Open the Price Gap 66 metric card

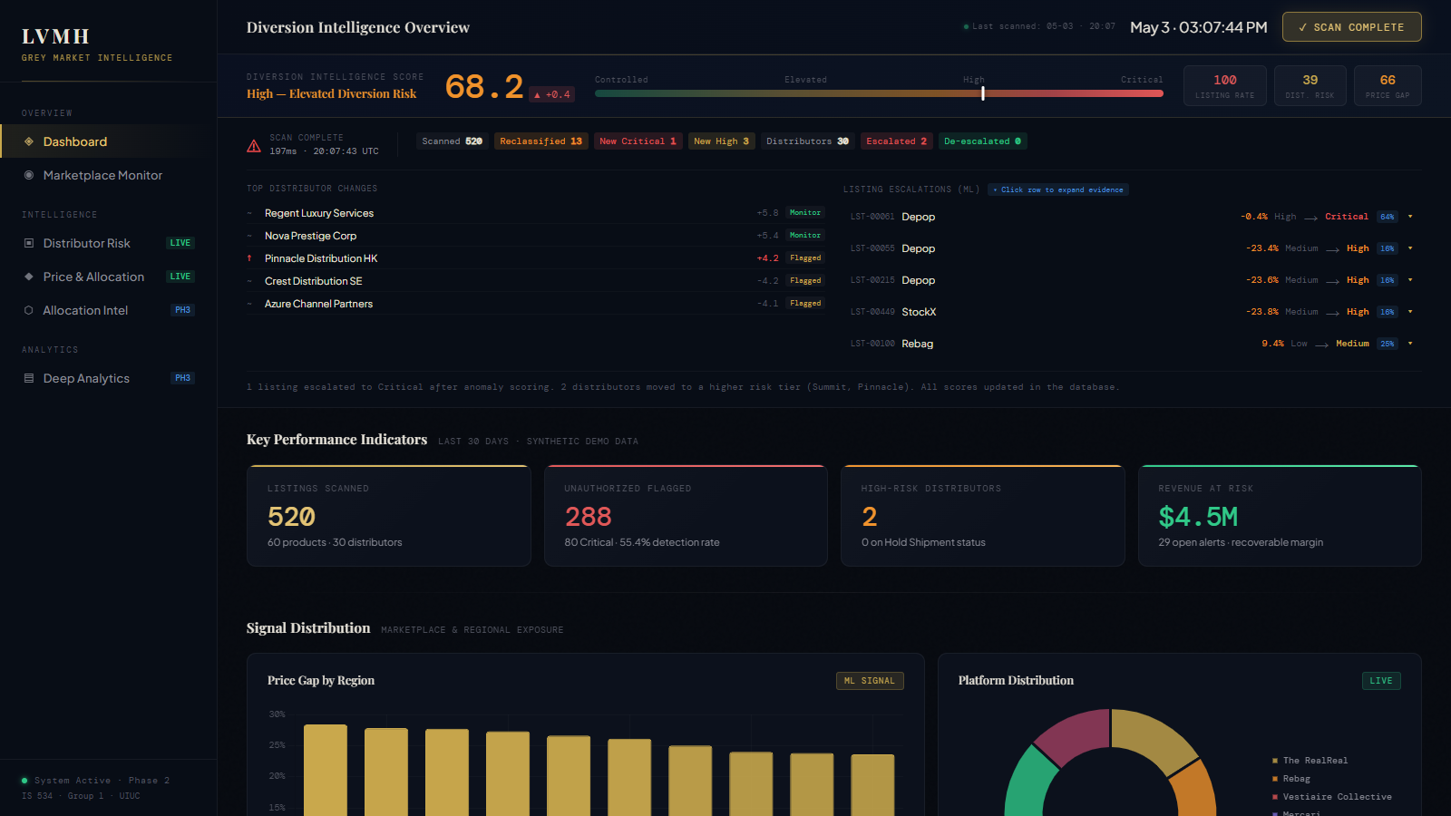[x=1388, y=86]
